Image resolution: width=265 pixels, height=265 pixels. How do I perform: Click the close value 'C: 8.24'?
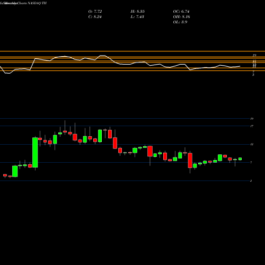click(95, 17)
